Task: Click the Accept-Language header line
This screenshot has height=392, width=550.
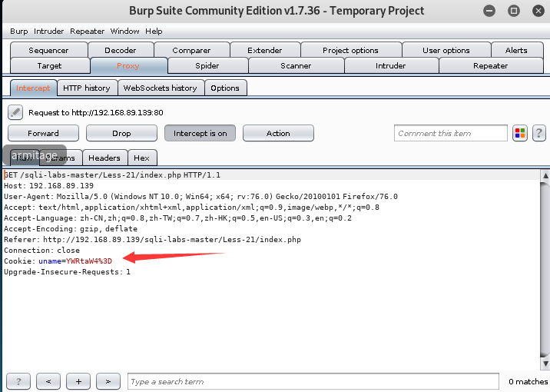Action: [177, 218]
